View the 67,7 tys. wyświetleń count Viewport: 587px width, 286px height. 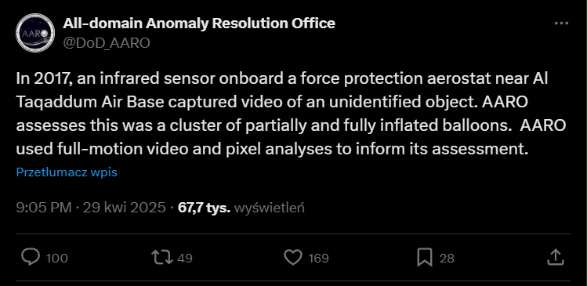coord(241,208)
